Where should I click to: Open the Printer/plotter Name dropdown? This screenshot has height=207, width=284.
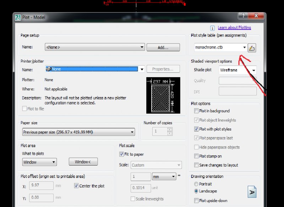(x=95, y=69)
